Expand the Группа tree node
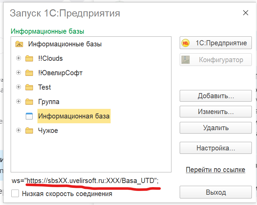This screenshot has width=257, height=205. coord(19,102)
